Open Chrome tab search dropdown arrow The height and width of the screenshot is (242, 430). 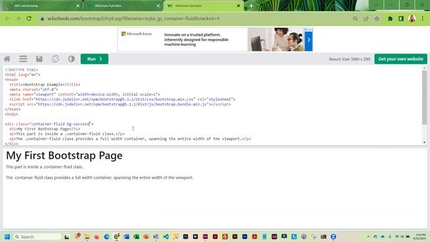[x=376, y=5]
